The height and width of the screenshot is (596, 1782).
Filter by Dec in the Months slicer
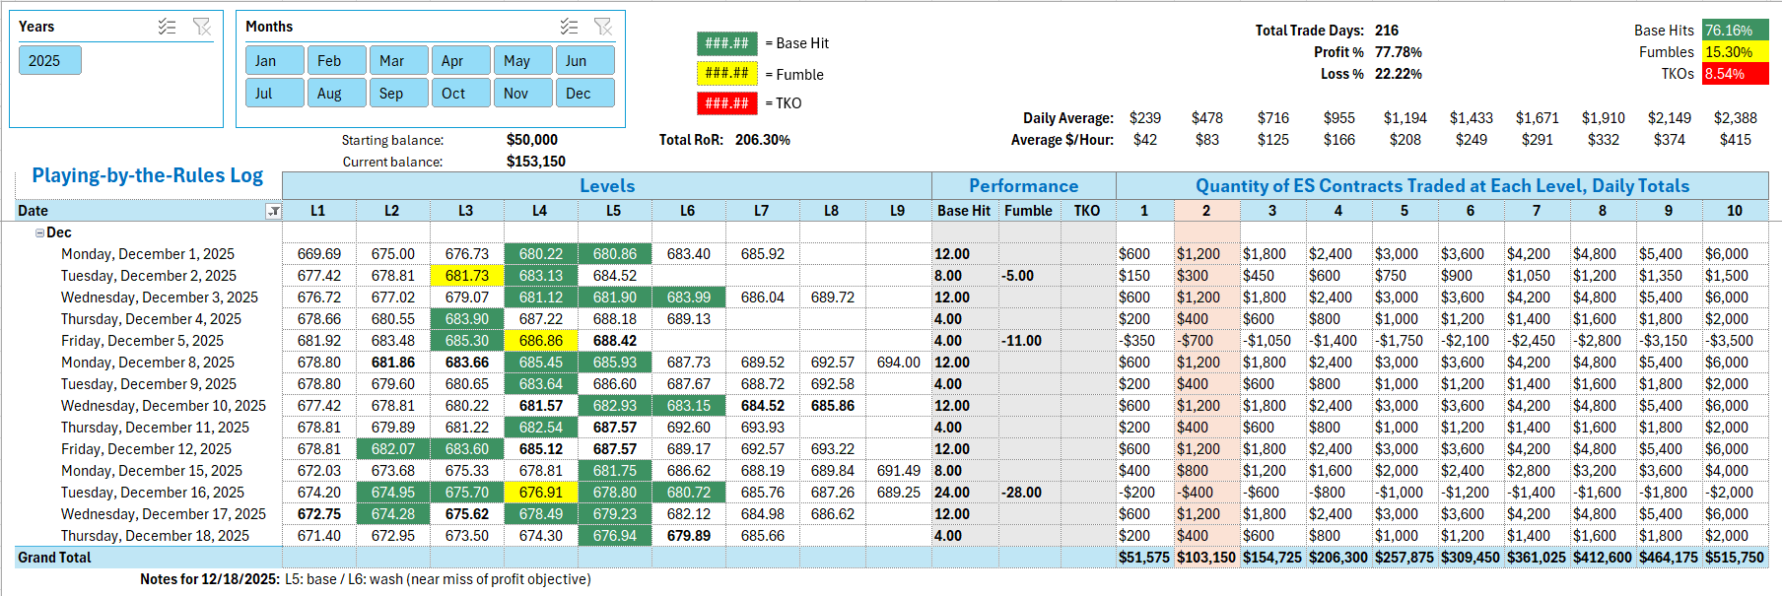[584, 94]
